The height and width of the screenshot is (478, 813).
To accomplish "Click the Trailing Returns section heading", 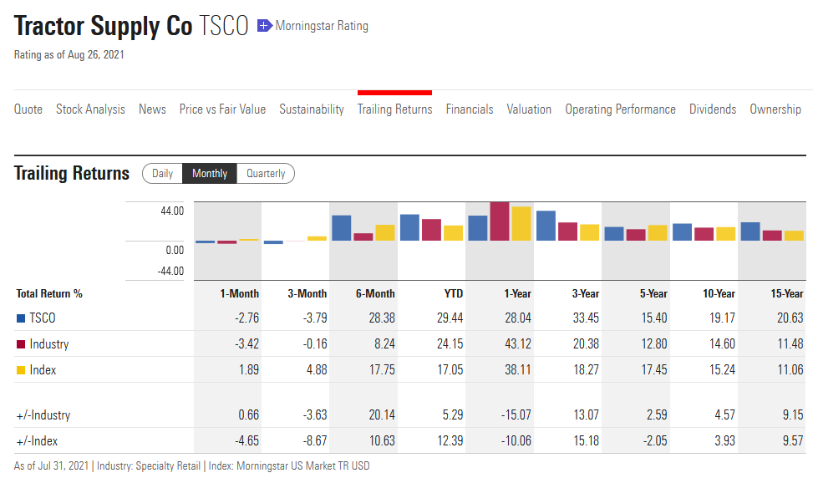I will (72, 173).
